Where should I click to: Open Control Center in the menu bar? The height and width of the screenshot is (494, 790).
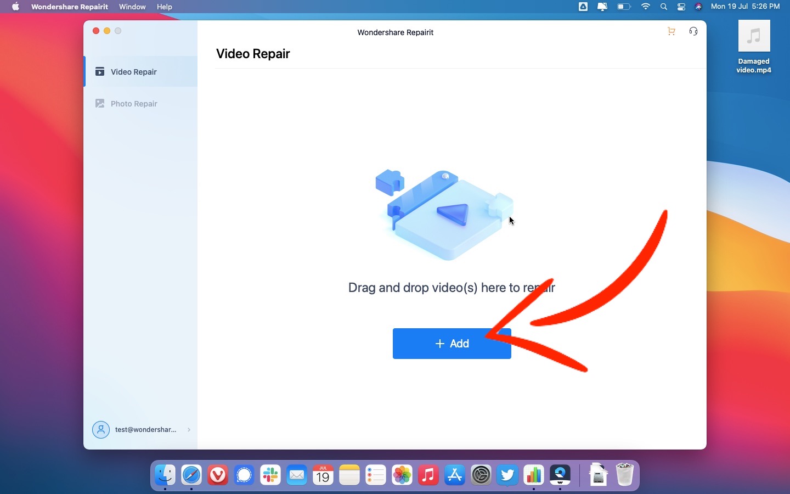(x=681, y=7)
